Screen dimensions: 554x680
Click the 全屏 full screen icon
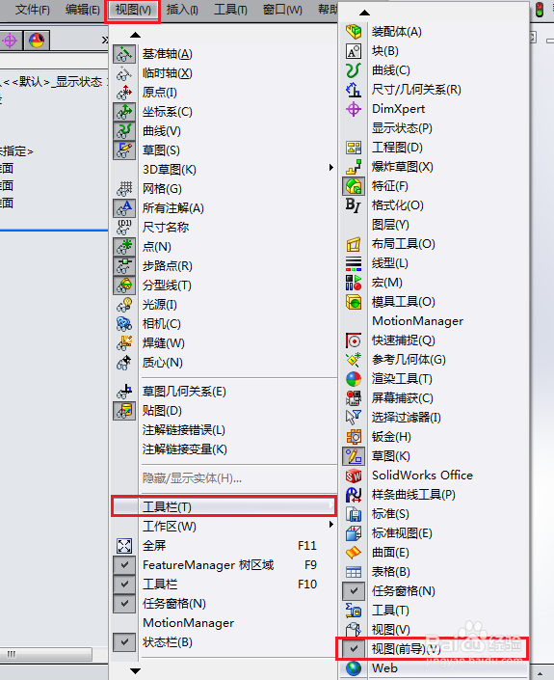pyautogui.click(x=124, y=546)
